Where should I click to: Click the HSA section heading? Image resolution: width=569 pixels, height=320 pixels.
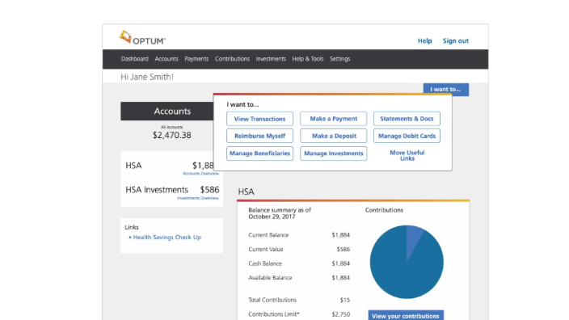click(246, 192)
